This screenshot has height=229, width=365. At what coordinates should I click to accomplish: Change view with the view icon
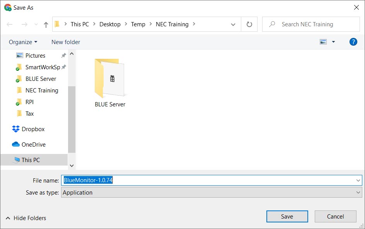(323, 42)
